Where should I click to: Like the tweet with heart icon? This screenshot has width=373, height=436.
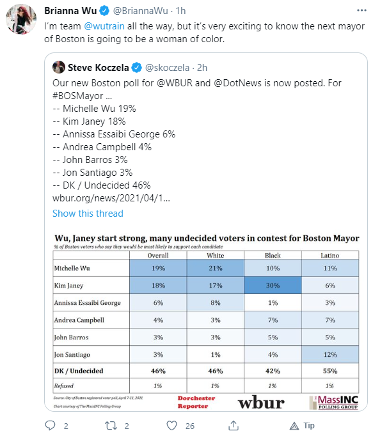pyautogui.click(x=171, y=425)
